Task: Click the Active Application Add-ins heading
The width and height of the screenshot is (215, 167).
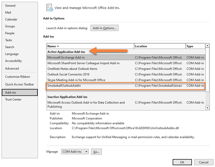Action: click(66, 52)
